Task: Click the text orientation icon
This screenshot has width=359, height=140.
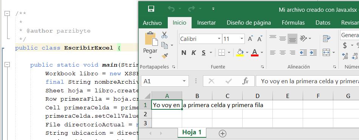Action: [304, 38]
